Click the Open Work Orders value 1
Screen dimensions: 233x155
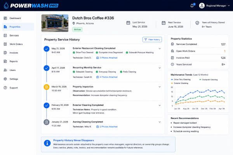coord(225,51)
